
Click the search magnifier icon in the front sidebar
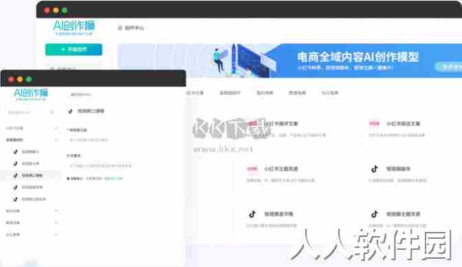[x=52, y=113]
